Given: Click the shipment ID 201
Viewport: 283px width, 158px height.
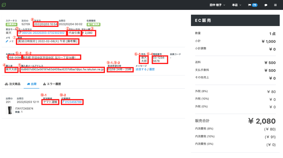Looking at the screenshot, I should pyautogui.click(x=8, y=102).
